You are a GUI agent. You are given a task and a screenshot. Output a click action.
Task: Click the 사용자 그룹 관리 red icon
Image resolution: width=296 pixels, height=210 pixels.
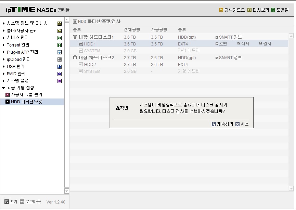(8, 95)
